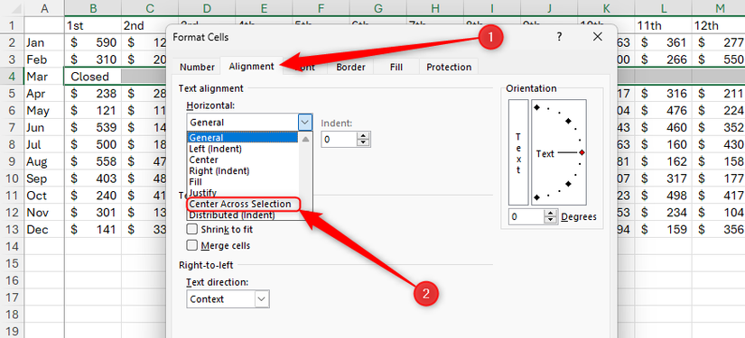Click the 'Oct' cell in the worksheet
Image resolution: width=745 pixels, height=338 pixels.
point(44,196)
